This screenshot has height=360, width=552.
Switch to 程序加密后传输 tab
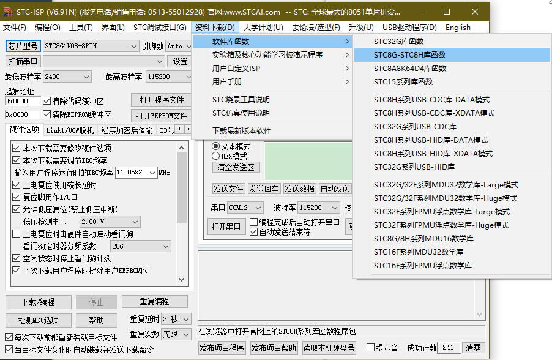(x=127, y=130)
